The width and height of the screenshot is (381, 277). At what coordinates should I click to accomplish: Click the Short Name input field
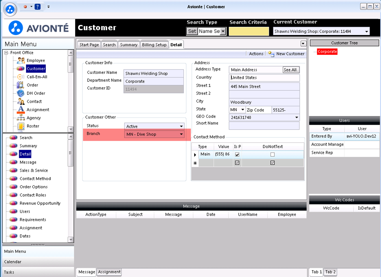pyautogui.click(x=264, y=125)
